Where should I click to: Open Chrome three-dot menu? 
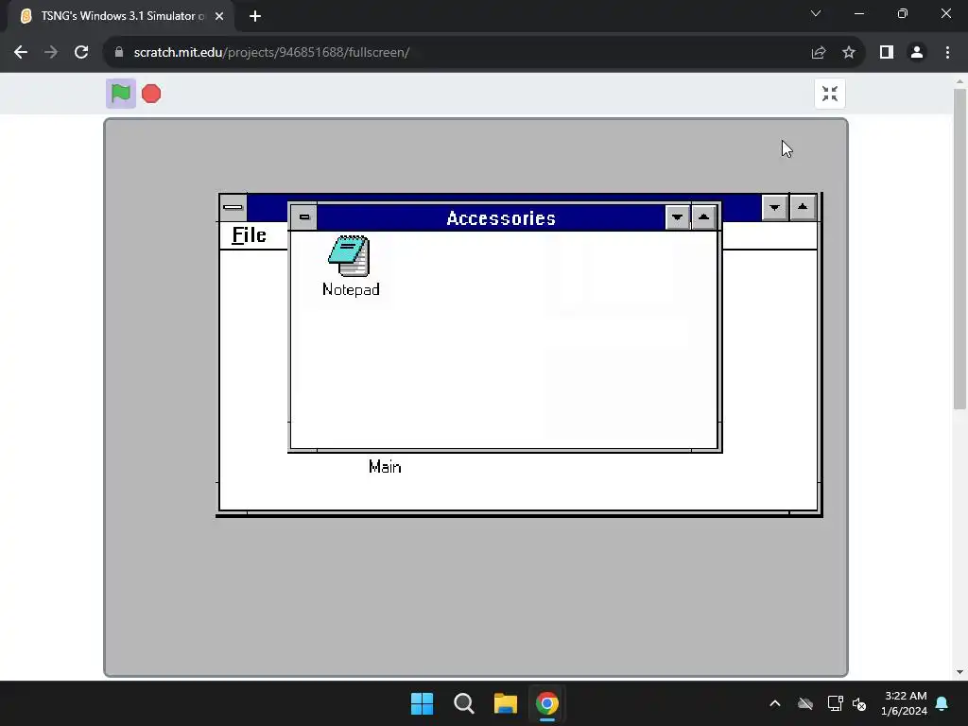click(x=947, y=53)
